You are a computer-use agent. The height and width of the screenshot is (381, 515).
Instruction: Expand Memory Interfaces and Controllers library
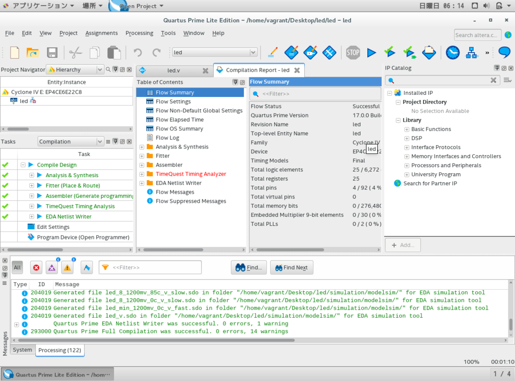(406, 157)
